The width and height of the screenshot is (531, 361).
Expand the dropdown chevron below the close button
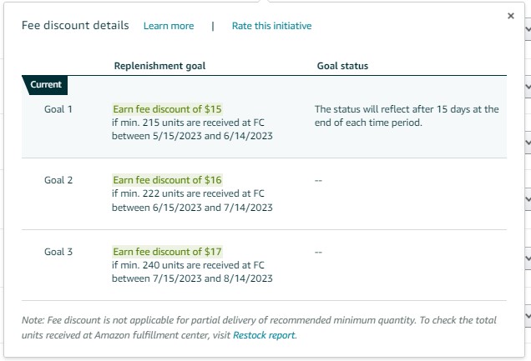(528, 29)
